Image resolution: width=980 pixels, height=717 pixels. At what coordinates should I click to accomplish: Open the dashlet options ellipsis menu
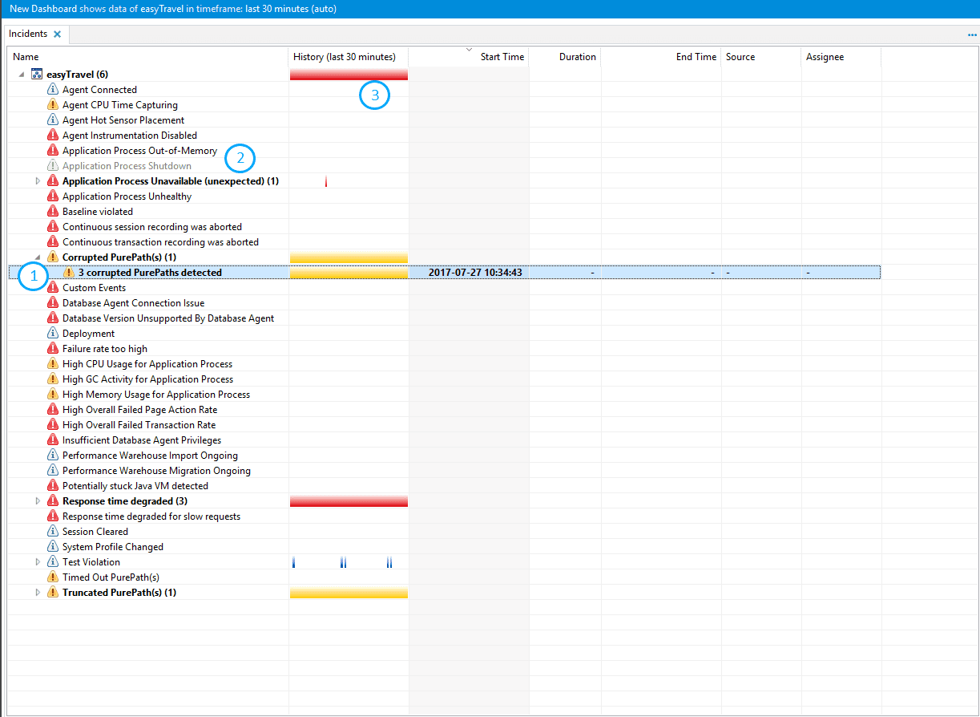972,35
